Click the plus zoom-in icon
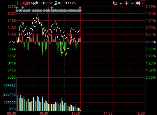The width and height of the screenshot is (157, 115). click(x=127, y=3)
